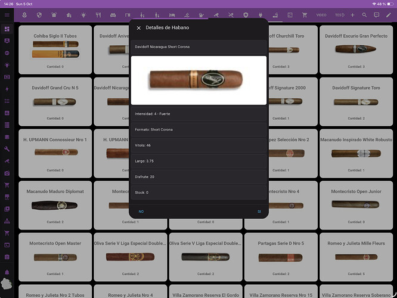This screenshot has width=397, height=298.
Task: Close the Detalles de Habano dialog
Action: click(138, 28)
